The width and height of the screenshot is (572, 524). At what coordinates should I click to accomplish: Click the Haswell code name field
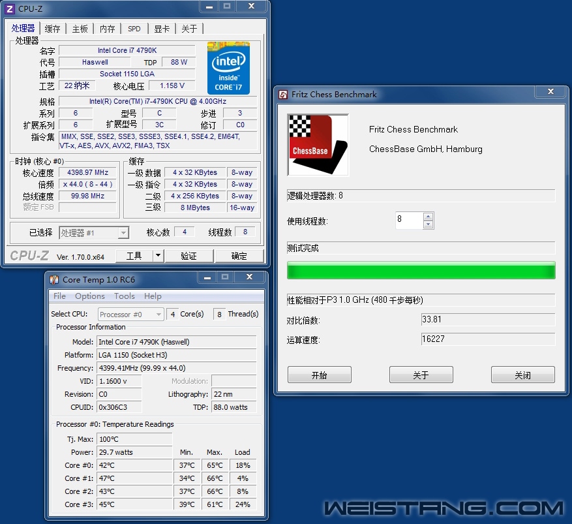coord(95,62)
